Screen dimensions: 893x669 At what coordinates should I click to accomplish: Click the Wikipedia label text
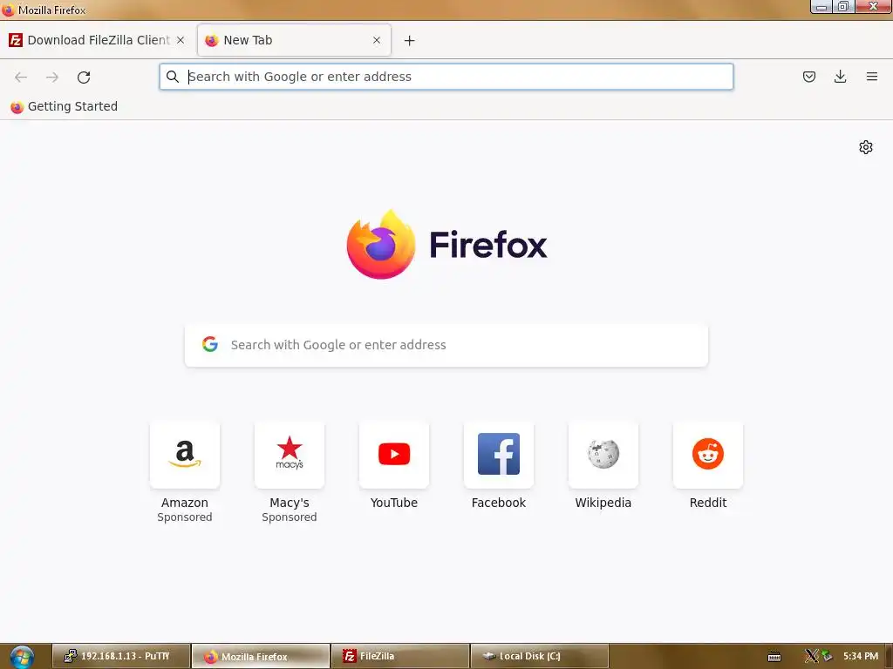click(x=603, y=503)
